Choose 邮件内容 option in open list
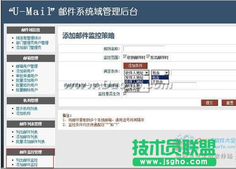Image resolution: width=236 pixels, height=169 pixels. point(137,90)
